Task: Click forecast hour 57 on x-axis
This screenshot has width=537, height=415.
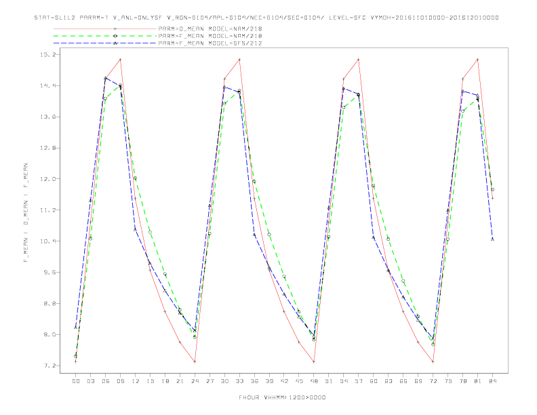Action: coord(359,381)
